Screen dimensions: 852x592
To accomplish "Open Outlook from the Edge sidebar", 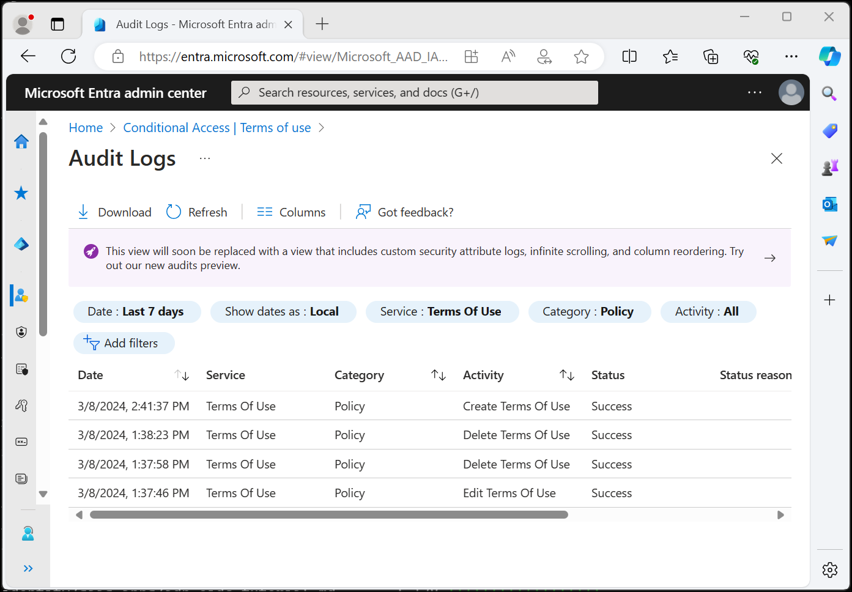I will 829,204.
